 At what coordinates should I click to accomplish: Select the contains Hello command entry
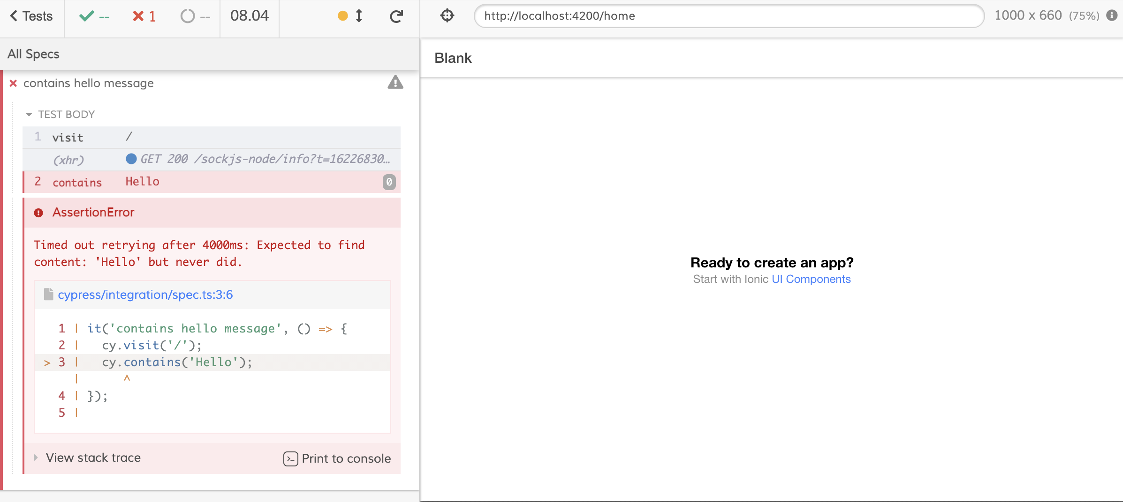coord(212,182)
